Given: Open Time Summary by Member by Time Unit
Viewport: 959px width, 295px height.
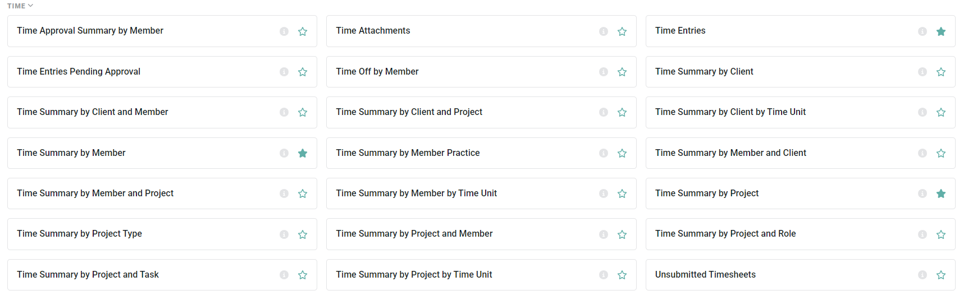Looking at the screenshot, I should click(481, 193).
